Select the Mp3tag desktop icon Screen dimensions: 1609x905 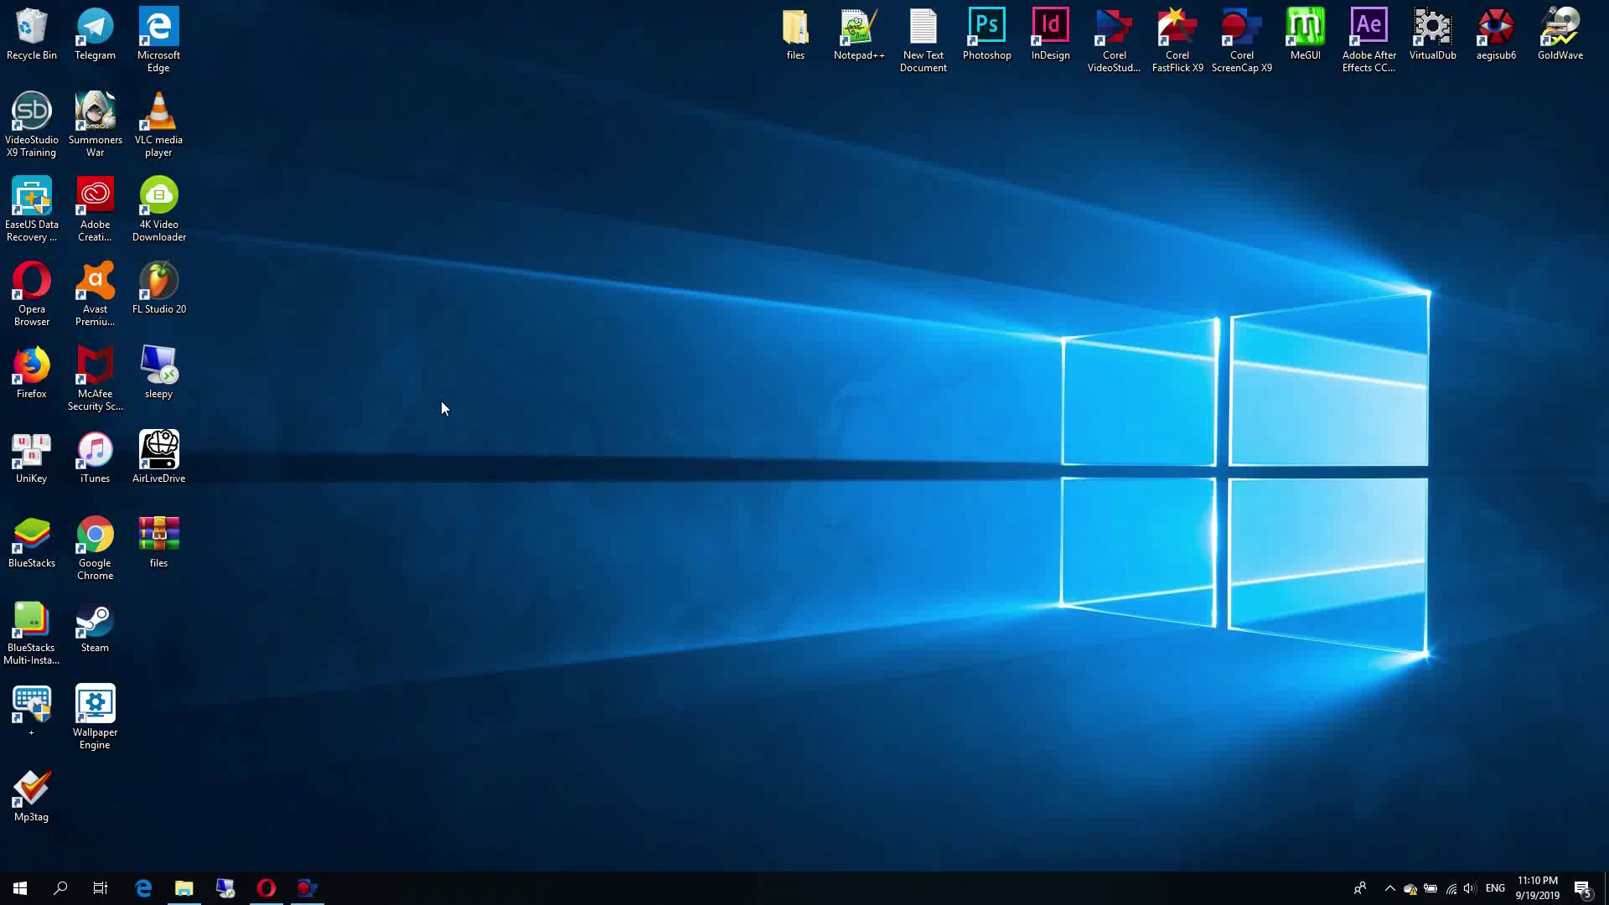pos(32,795)
